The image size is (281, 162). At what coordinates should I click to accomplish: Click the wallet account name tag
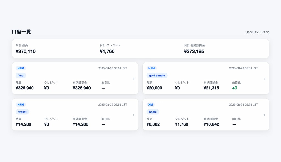coord(22,112)
